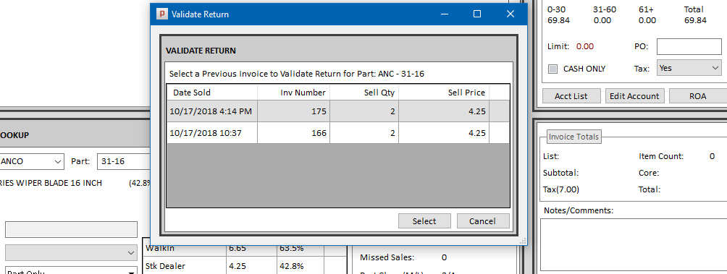Close the Validate Return dialog
Image resolution: width=727 pixels, height=274 pixels.
(510, 14)
